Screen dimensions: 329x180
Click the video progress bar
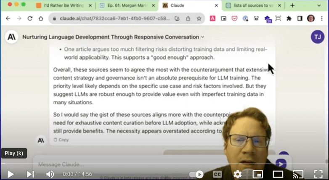click(164, 164)
